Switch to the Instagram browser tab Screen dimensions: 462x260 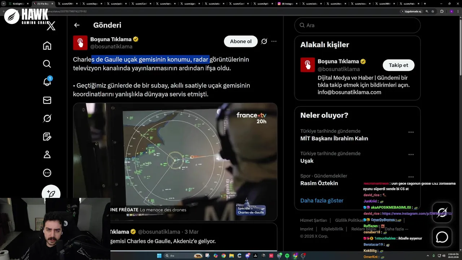[x=287, y=4]
